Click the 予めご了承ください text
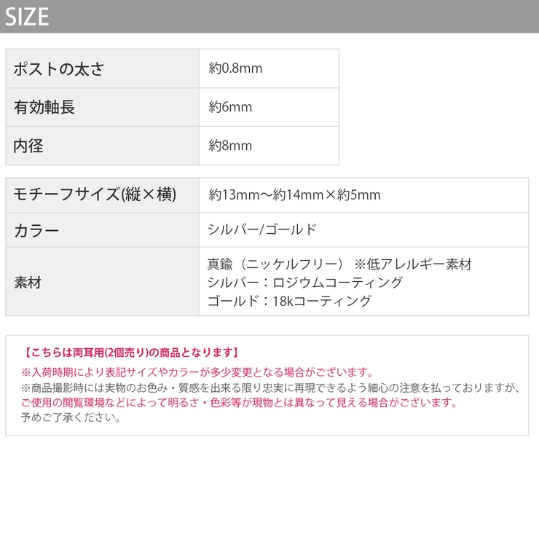Screen dimensions: 539x539 point(71,417)
